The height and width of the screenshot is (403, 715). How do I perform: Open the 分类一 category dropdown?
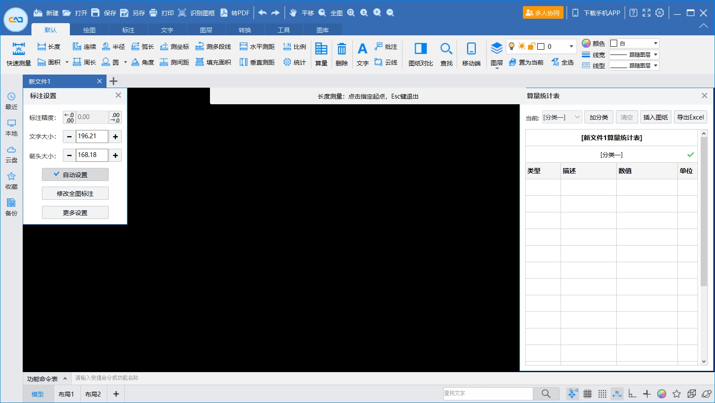tap(562, 117)
